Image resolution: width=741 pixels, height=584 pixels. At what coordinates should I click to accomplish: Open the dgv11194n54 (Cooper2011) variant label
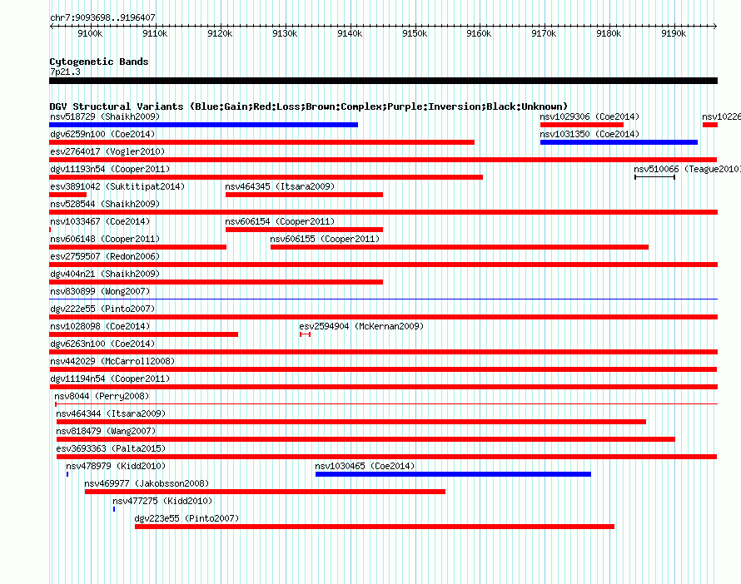pos(110,379)
